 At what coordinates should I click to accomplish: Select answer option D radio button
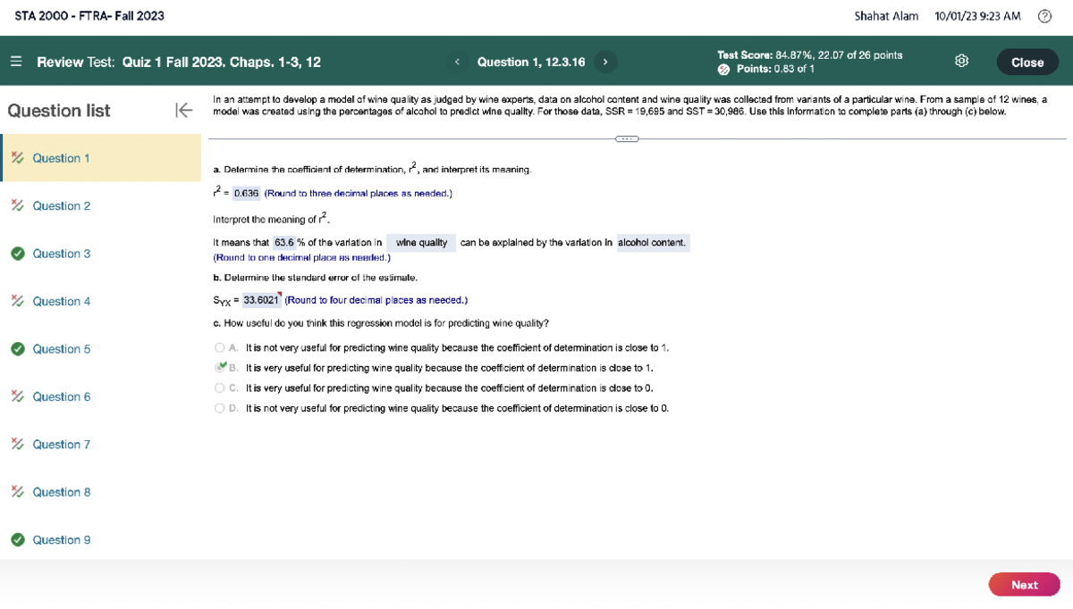(220, 408)
